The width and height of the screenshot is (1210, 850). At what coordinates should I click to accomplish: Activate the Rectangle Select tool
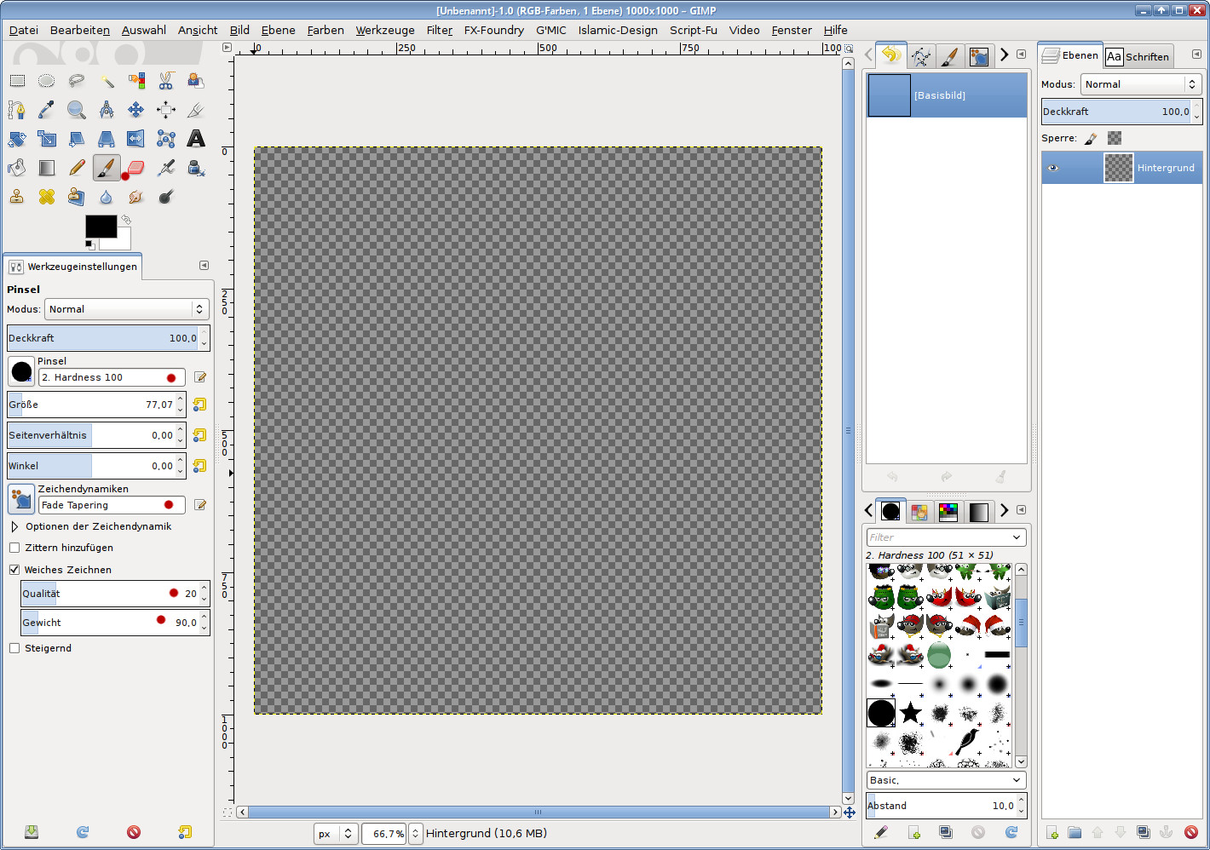17,81
